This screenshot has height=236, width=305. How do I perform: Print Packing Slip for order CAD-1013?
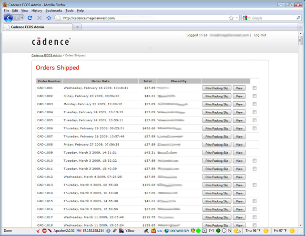tap(217, 185)
